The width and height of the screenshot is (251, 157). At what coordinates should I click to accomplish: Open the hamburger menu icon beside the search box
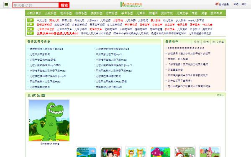pyautogui.click(x=6, y=5)
